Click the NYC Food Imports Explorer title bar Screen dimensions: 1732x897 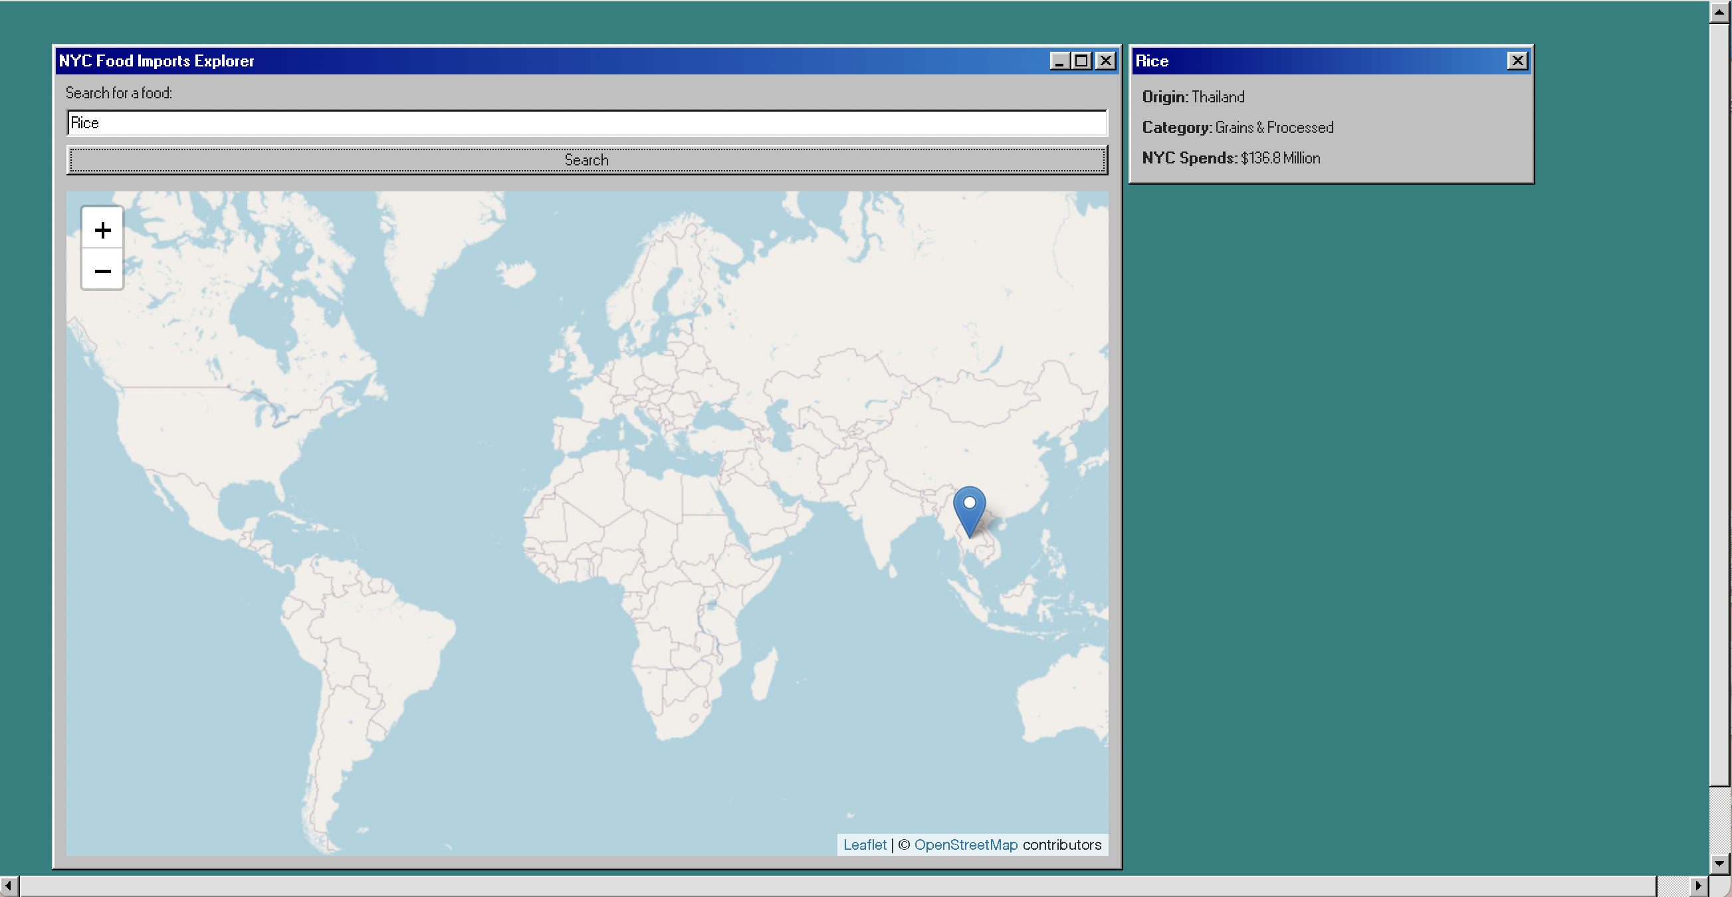pos(538,61)
